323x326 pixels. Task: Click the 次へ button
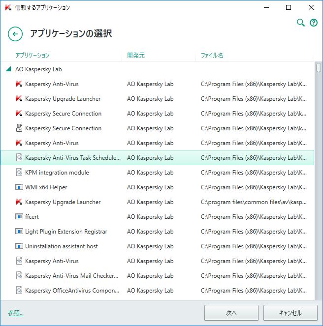[x=231, y=313]
